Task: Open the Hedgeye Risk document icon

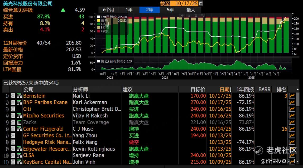Action: 13,142
